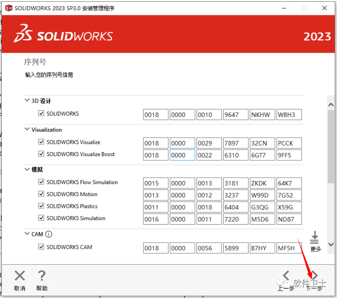The height and width of the screenshot is (298, 337).
Task: Click SOLIDWORKS serial field containing 9647
Action: click(236, 115)
